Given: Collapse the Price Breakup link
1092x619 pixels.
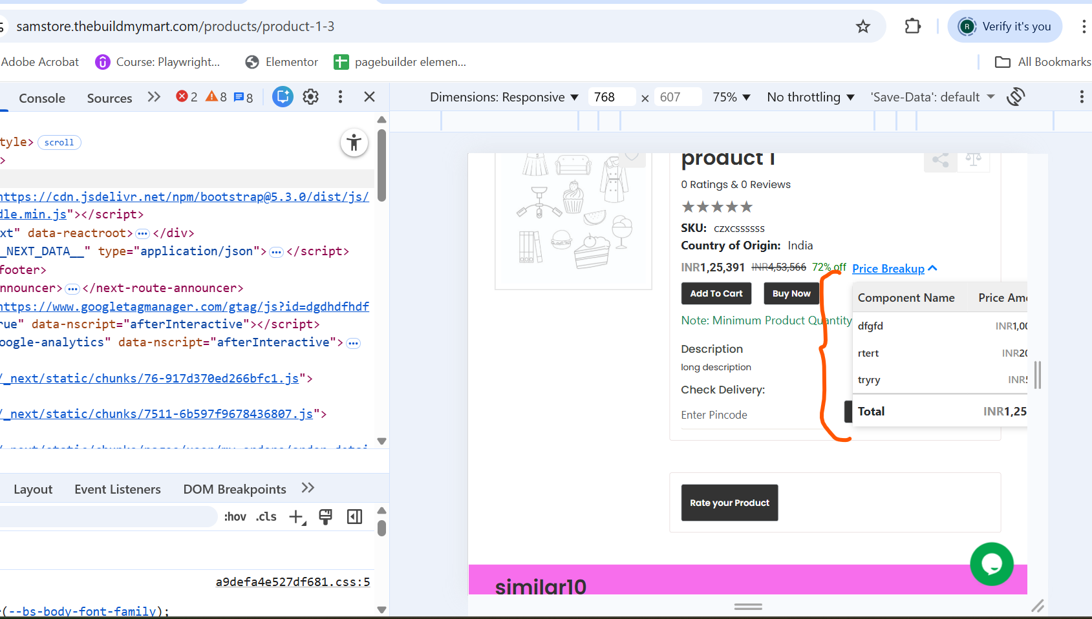Looking at the screenshot, I should [895, 269].
